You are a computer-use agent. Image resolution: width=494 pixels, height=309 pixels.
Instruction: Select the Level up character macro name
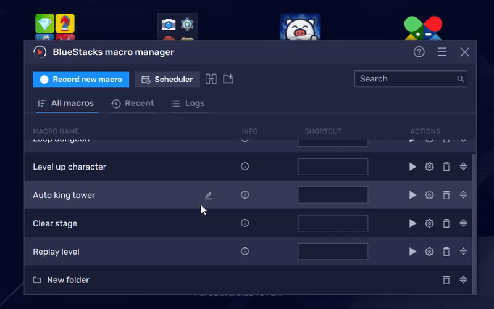click(x=69, y=167)
